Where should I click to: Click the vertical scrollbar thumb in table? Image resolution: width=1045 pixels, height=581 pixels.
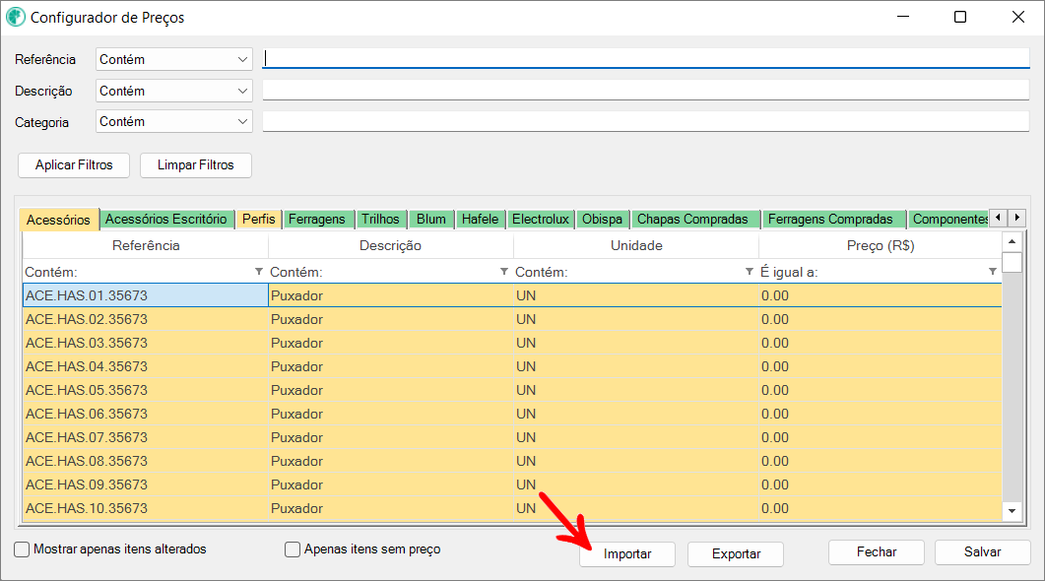pos(1012,262)
